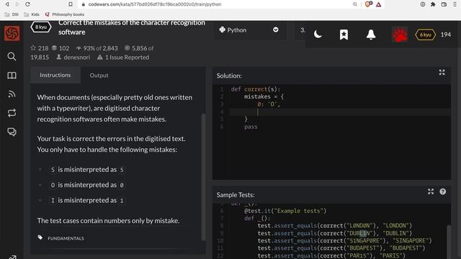The image size is (461, 259).
Task: Open the Philosophy books bookmark
Action: pos(65,14)
